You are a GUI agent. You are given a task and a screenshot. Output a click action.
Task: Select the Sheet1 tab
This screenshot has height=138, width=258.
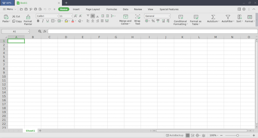pyautogui.click(x=30, y=131)
